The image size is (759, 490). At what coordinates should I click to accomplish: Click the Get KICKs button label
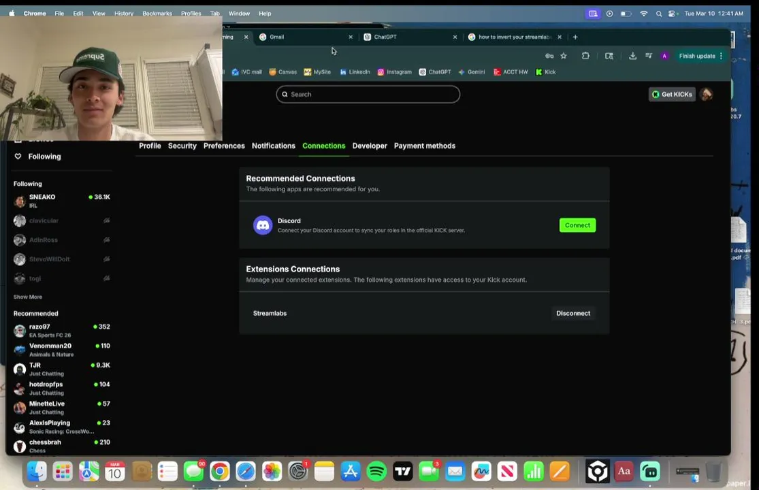click(x=677, y=95)
